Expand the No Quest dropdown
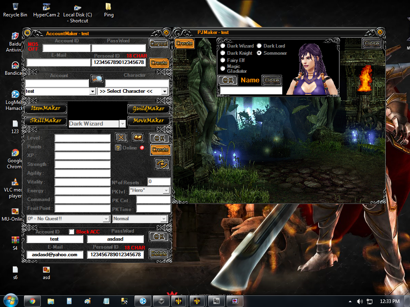Screen dimensions: 410x307 point(106,219)
